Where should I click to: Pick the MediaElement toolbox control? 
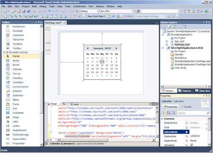(x=20, y=130)
